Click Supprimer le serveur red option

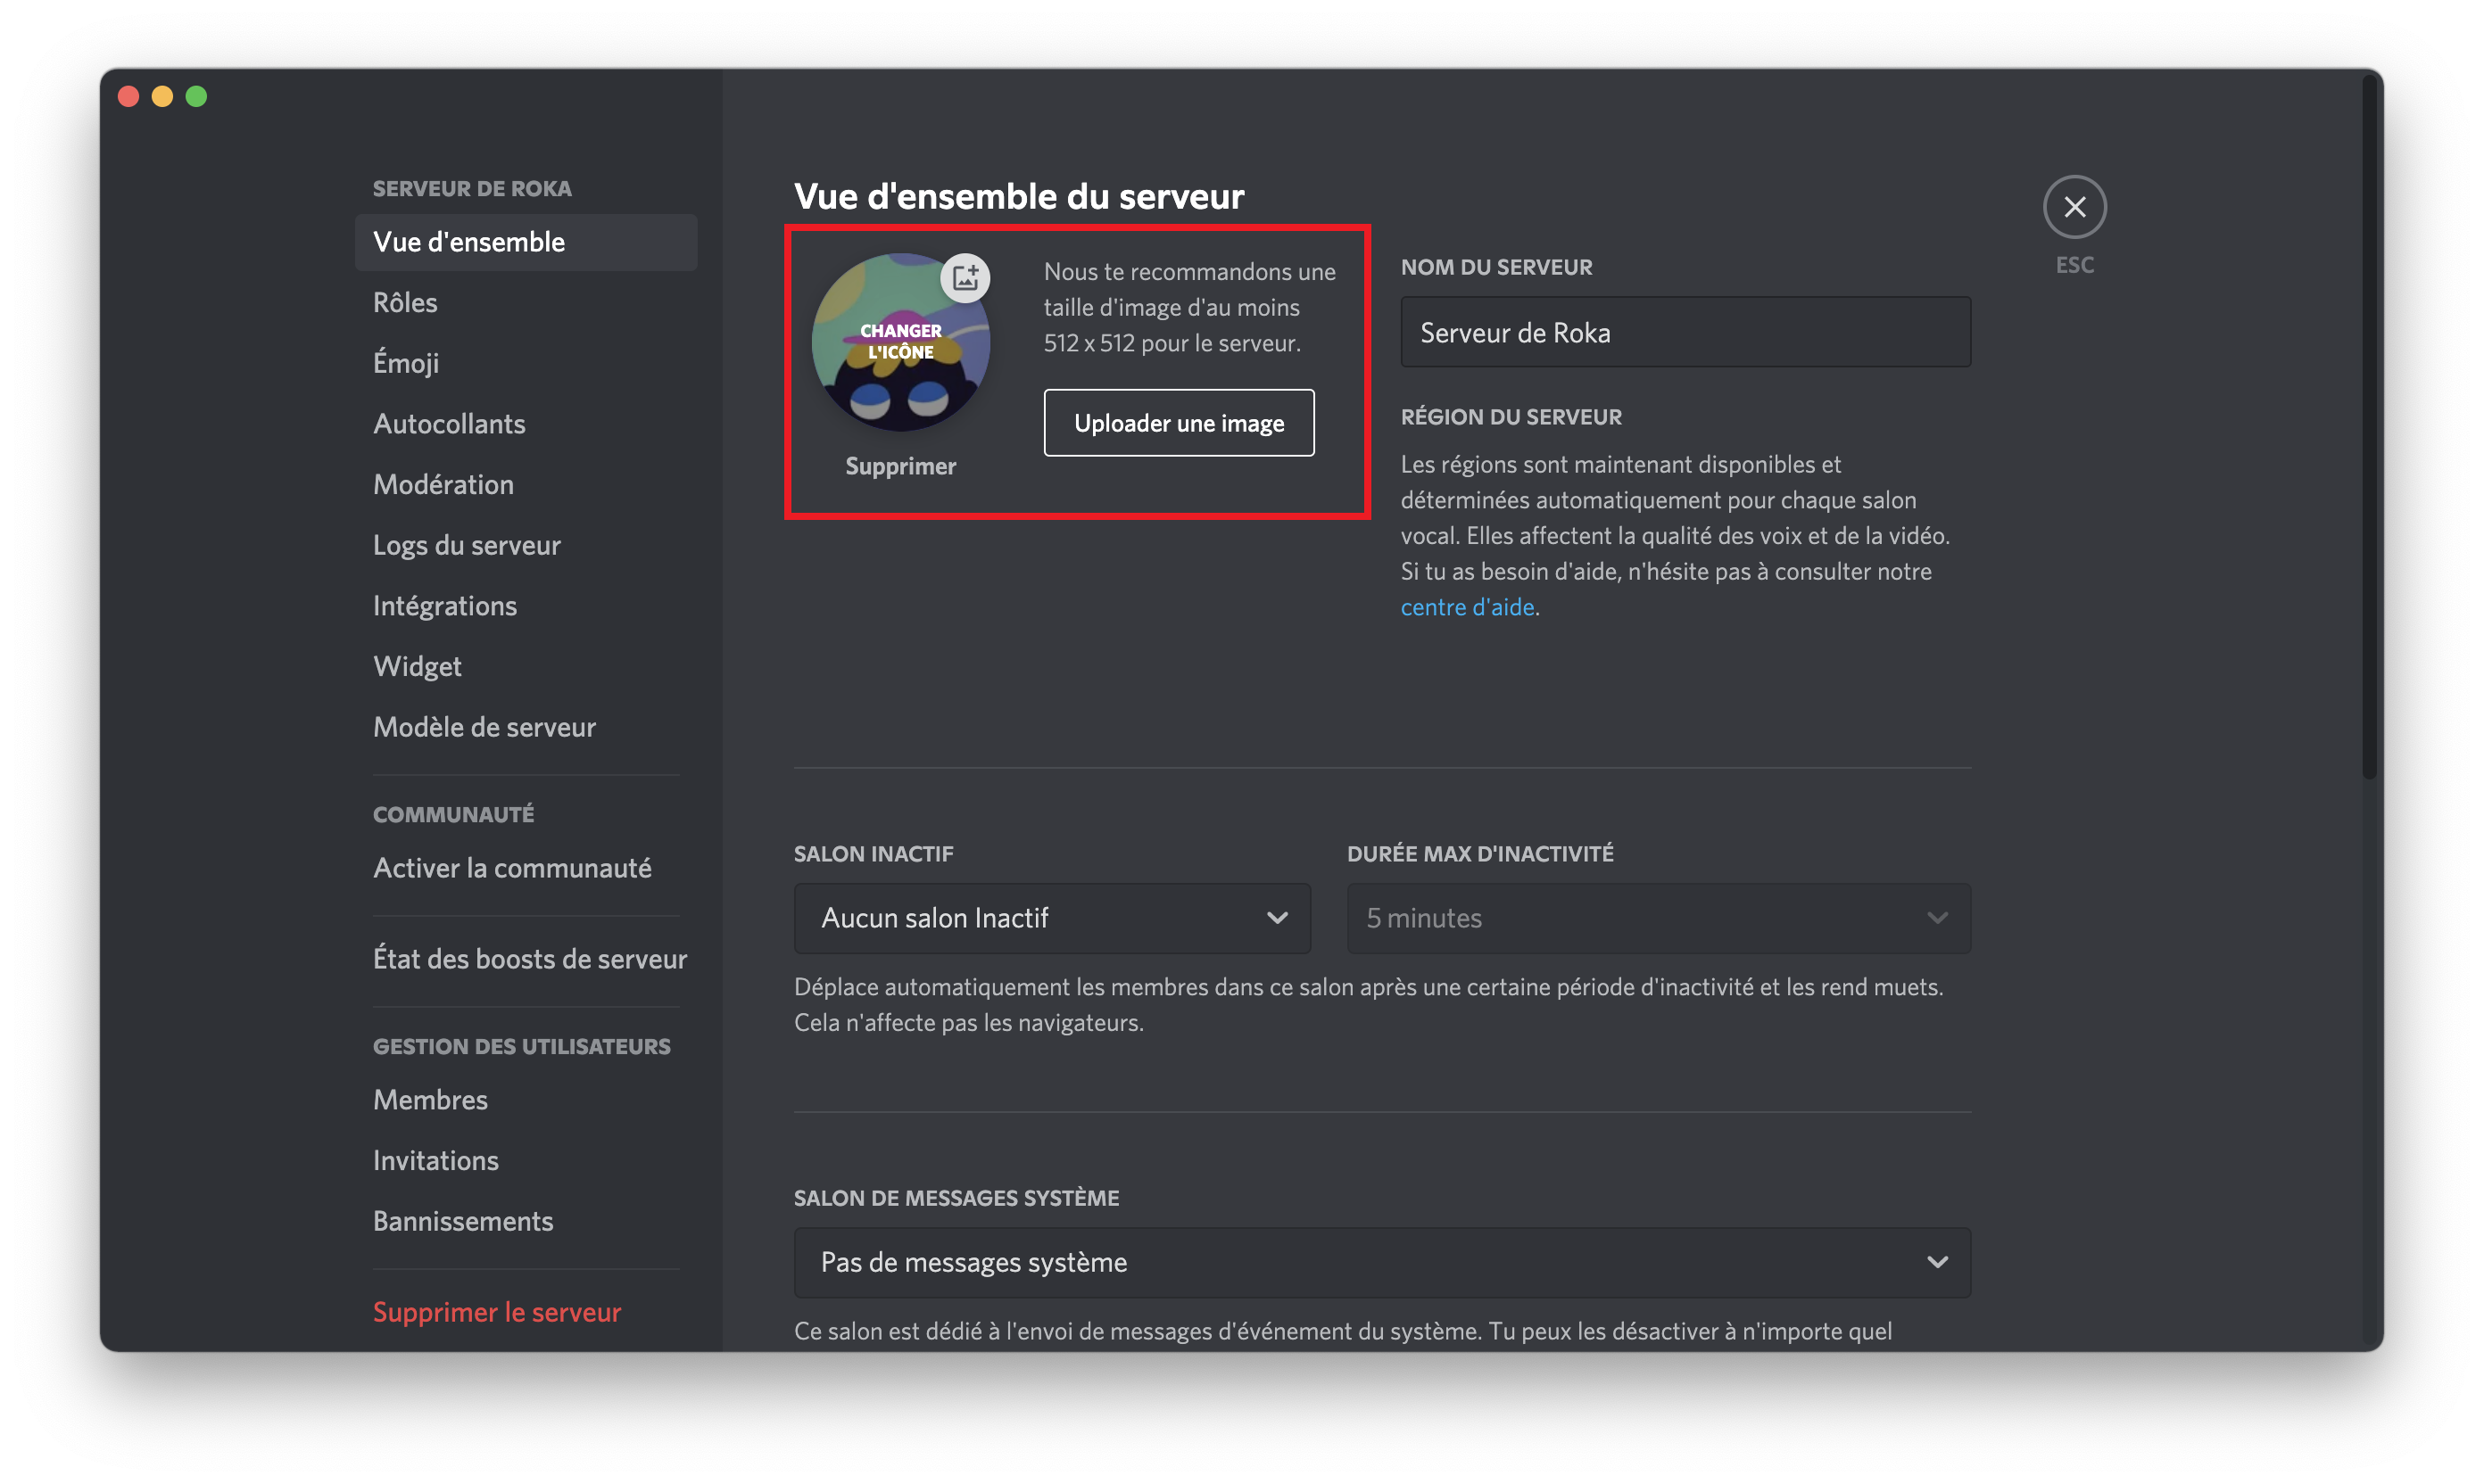tap(496, 1311)
